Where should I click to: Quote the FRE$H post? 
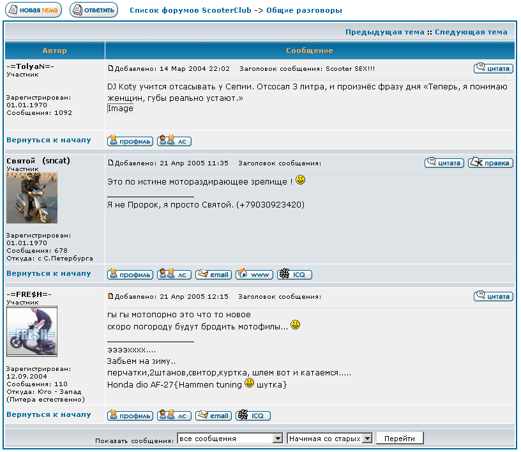[493, 296]
